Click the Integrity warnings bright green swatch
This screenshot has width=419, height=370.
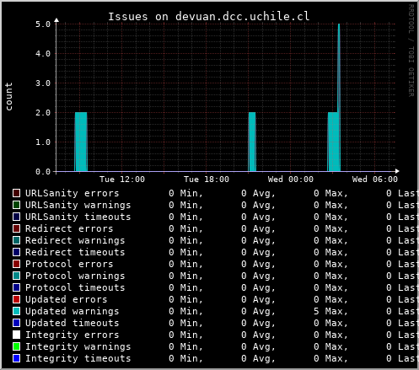[x=16, y=346]
